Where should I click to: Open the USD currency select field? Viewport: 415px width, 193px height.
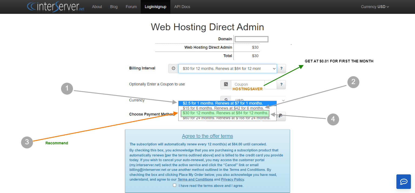pyautogui.click(x=258, y=100)
